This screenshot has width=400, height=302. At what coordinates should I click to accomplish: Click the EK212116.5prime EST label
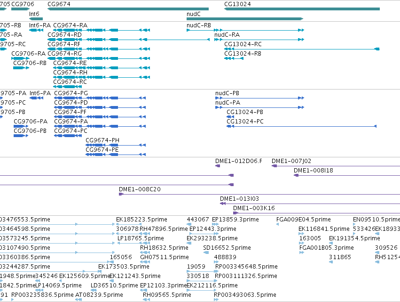(x=212, y=286)
